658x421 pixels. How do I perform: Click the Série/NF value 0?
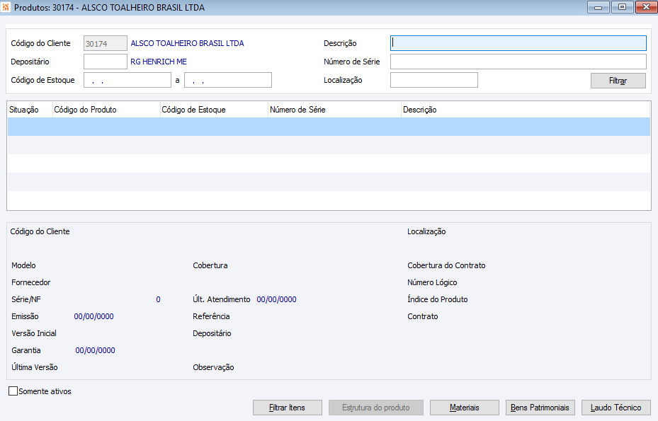[158, 299]
